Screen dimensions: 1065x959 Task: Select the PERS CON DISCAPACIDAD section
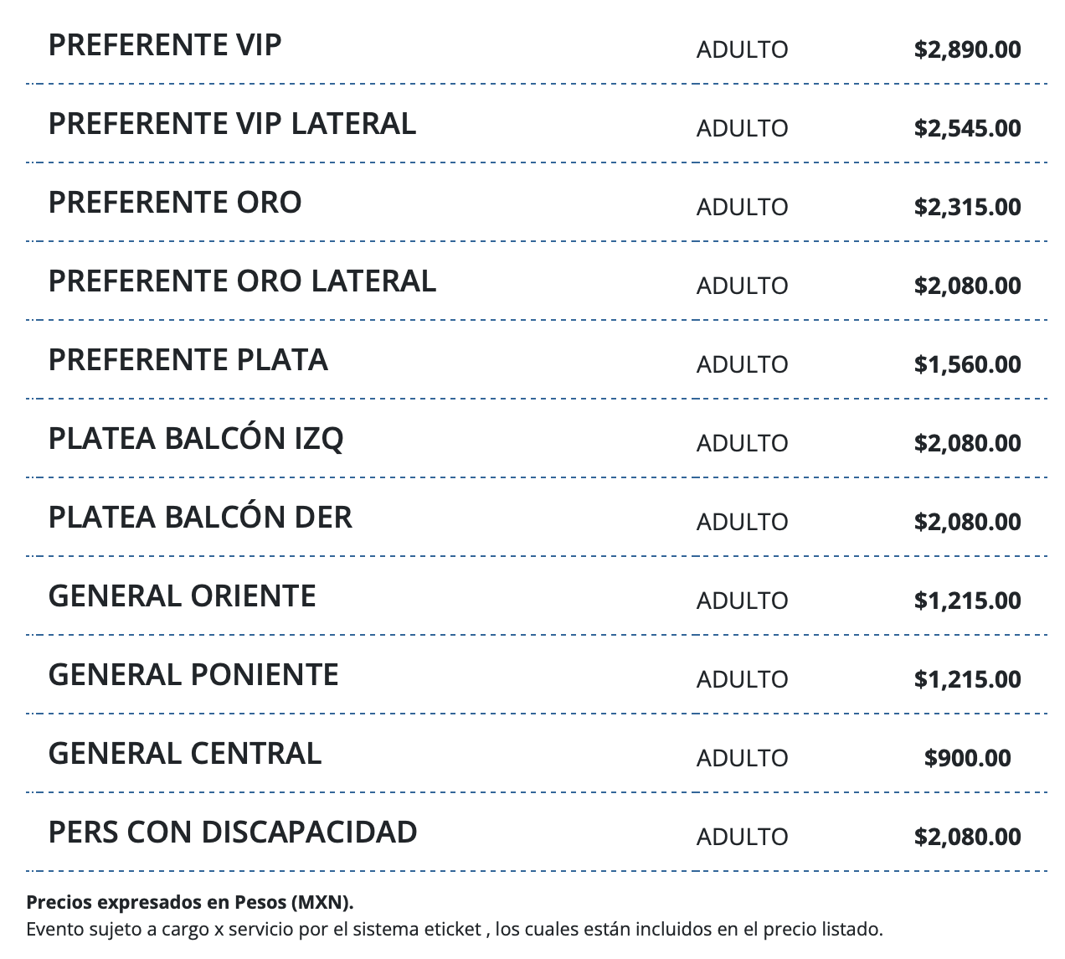click(233, 833)
